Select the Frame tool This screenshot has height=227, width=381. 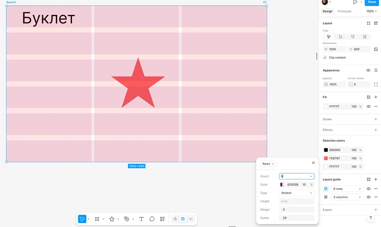pos(97,219)
